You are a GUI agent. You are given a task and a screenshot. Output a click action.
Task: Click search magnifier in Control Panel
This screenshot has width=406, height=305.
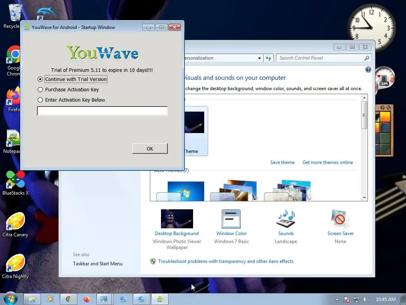(x=367, y=58)
